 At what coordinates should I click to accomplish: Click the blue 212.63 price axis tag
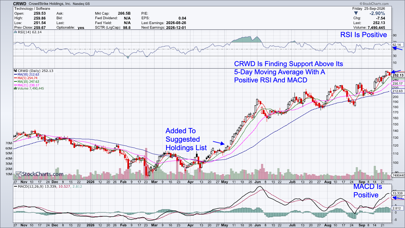point(398,92)
